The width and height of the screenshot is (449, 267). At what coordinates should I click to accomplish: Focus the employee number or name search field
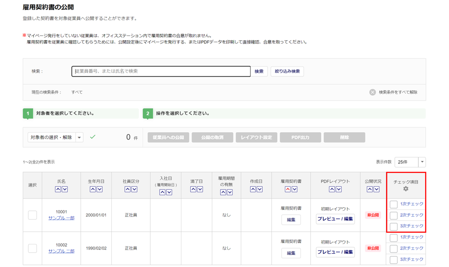pos(161,72)
